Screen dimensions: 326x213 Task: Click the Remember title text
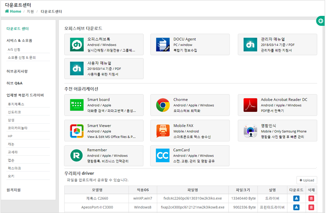(x=97, y=150)
